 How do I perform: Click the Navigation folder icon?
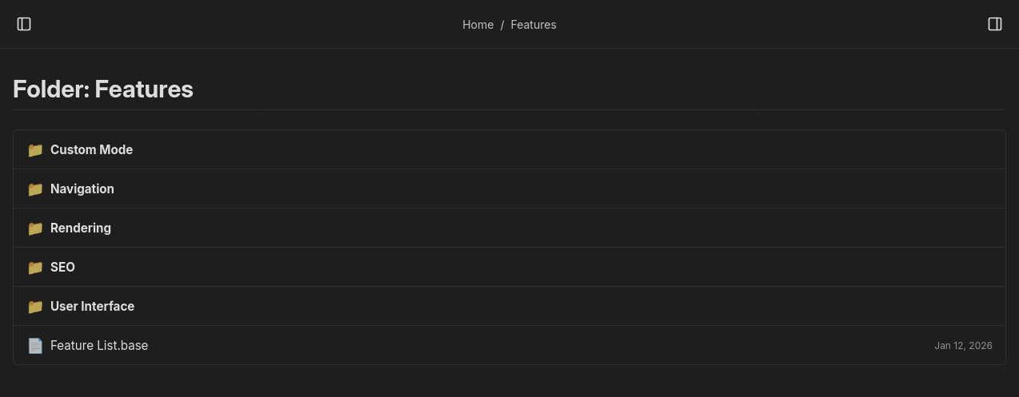35,189
